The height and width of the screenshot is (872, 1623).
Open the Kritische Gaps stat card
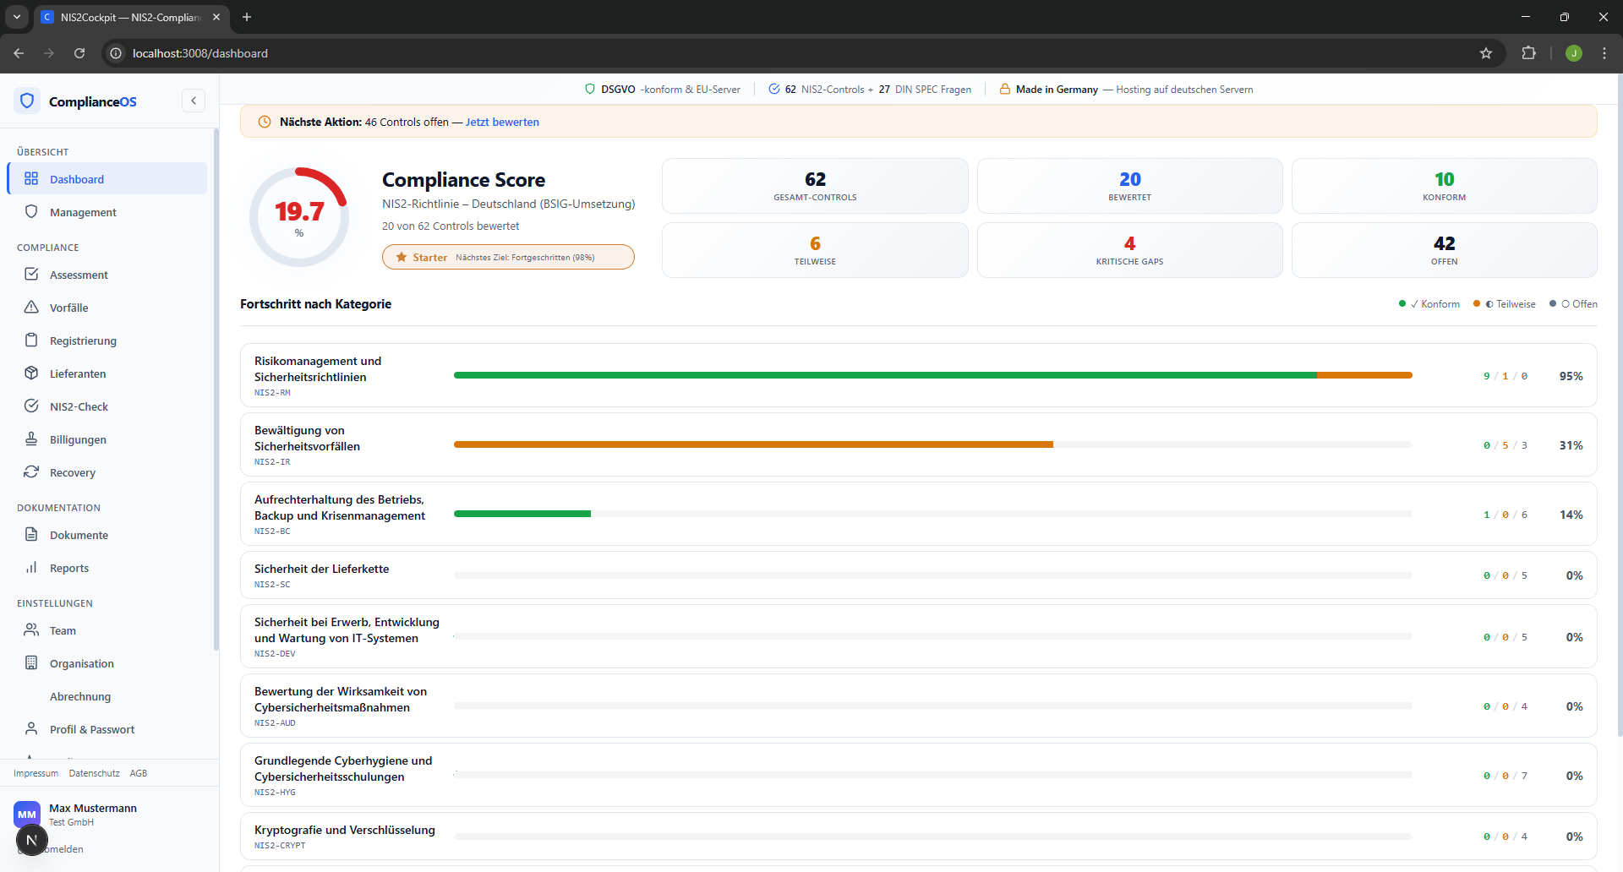pyautogui.click(x=1129, y=250)
